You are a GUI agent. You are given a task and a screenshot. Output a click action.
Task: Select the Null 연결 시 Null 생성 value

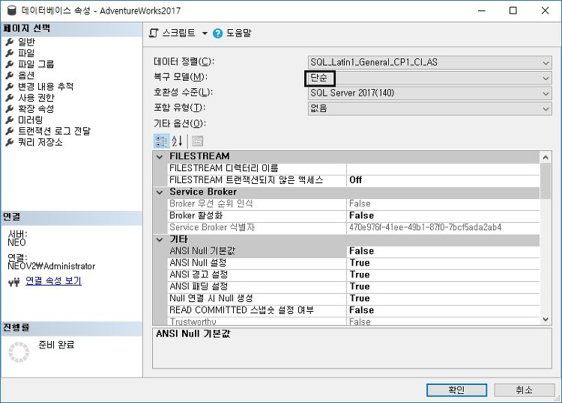point(443,298)
